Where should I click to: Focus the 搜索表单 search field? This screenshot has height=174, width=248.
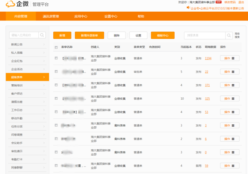tap(205, 36)
